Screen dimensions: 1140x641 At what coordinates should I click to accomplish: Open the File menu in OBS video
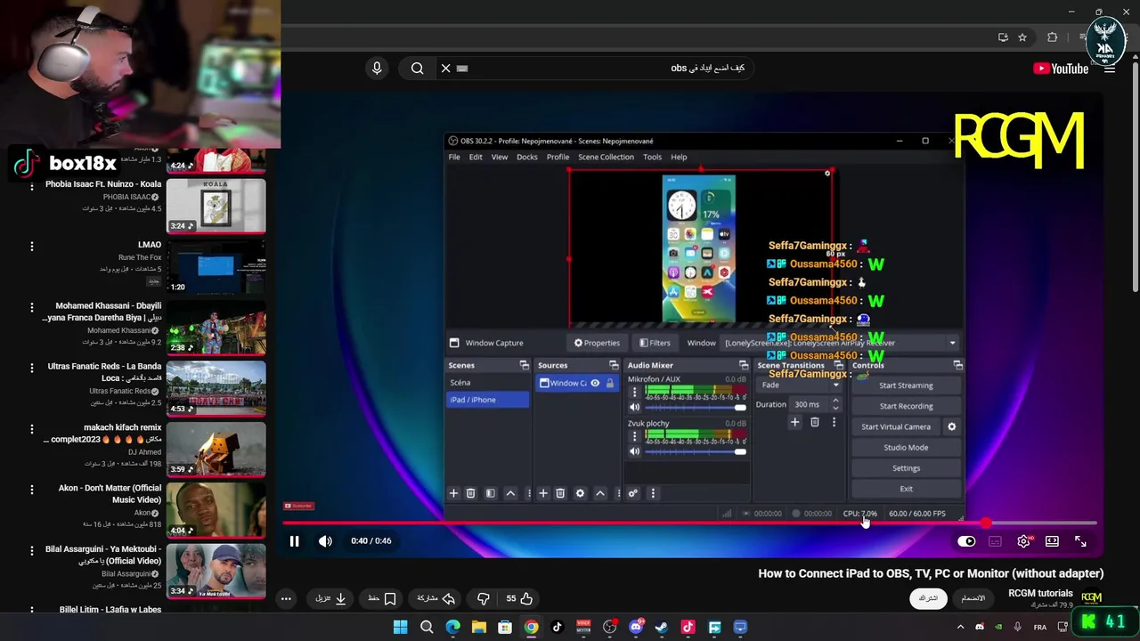[x=454, y=157]
